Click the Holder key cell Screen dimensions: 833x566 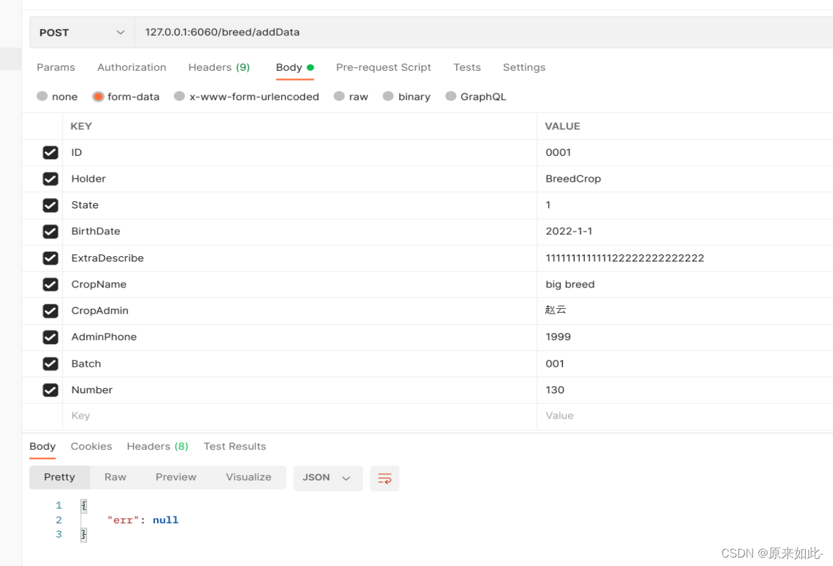coord(299,178)
